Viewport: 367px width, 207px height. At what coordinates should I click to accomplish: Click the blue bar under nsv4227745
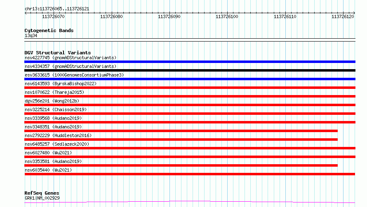[x=190, y=62]
